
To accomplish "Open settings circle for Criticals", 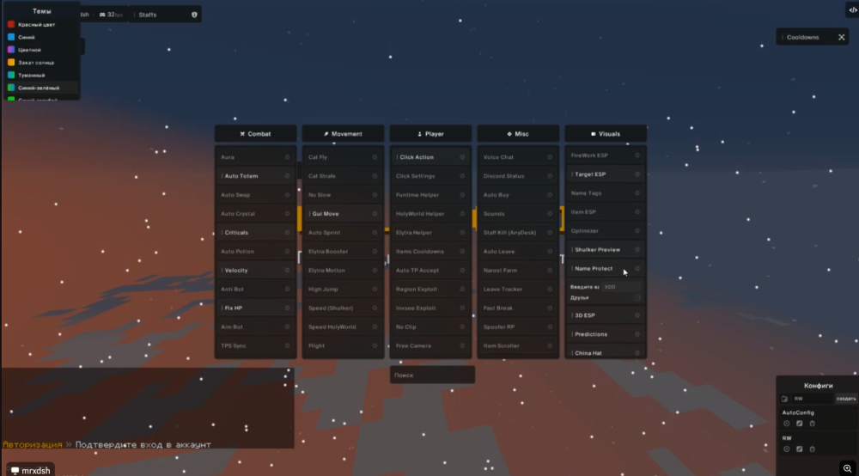I will (x=287, y=233).
